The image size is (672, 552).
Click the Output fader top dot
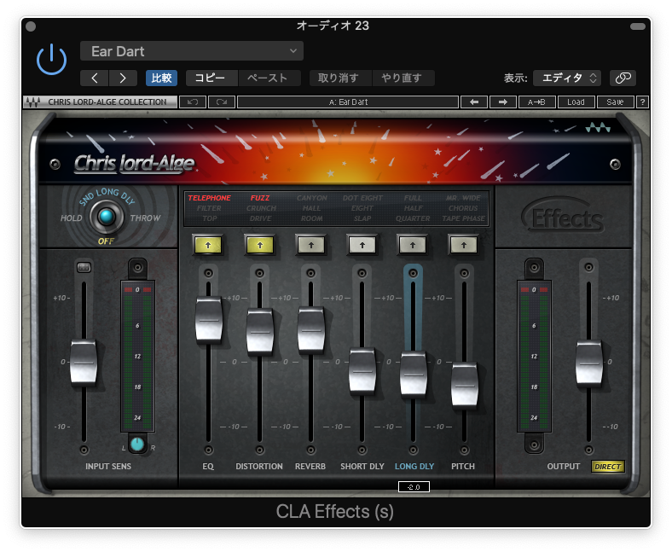589,267
